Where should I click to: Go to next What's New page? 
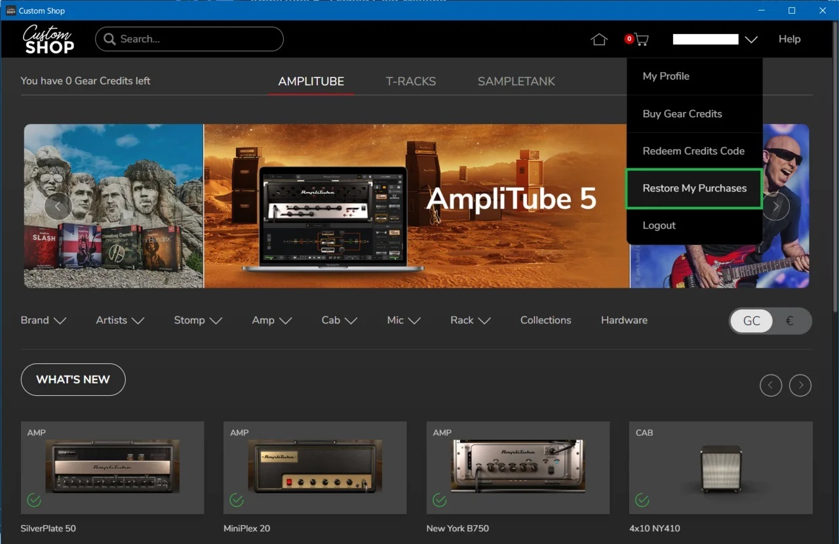coord(800,385)
